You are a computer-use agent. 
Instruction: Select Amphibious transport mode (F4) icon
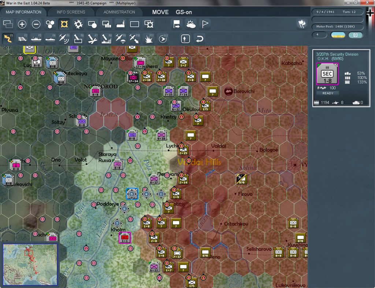tap(50, 38)
